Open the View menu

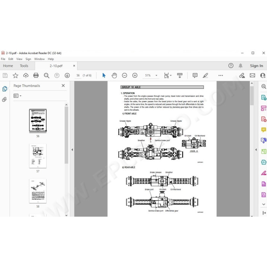tap(19, 59)
